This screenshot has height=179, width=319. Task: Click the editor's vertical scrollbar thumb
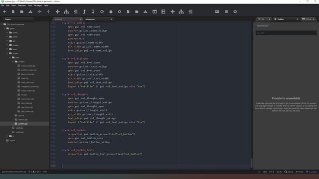pos(252,163)
